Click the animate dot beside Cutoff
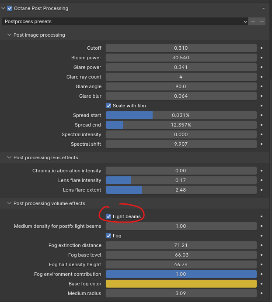Screen dimensions: 272x302 [x=262, y=48]
